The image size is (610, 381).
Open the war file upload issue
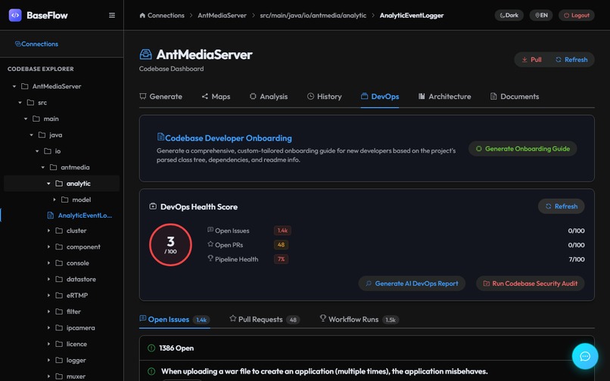(x=324, y=371)
